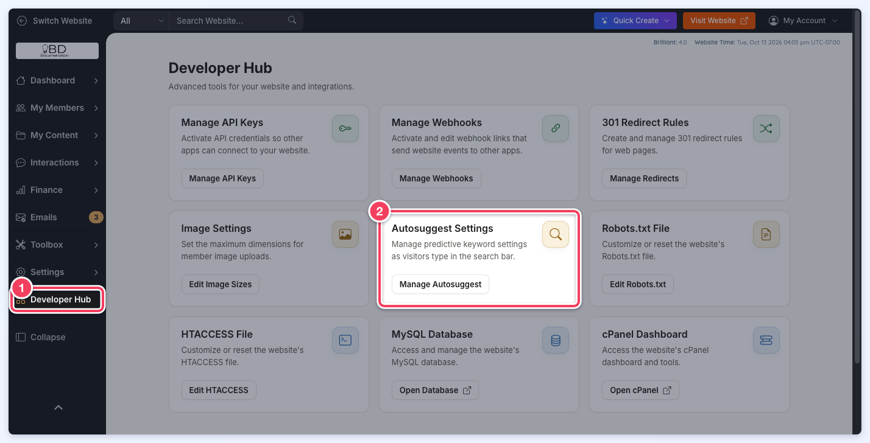
Task: Expand the My Content sidebar chevron
Action: [96, 135]
